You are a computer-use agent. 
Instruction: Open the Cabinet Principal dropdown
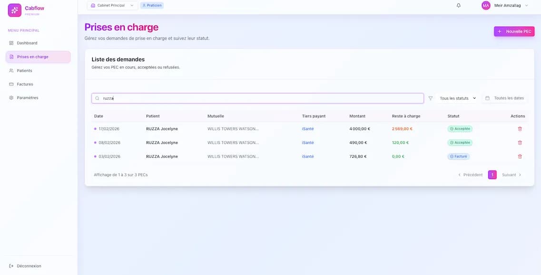pyautogui.click(x=112, y=6)
